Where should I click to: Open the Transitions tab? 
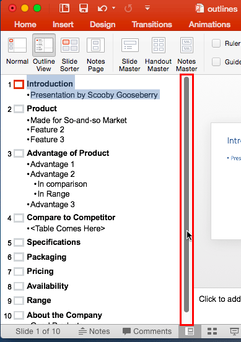click(x=152, y=25)
